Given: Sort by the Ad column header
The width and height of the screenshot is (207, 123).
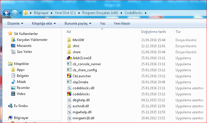Looking at the screenshot, I should point(69,32).
